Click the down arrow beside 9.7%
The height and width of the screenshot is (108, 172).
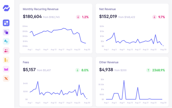(x=154, y=17)
